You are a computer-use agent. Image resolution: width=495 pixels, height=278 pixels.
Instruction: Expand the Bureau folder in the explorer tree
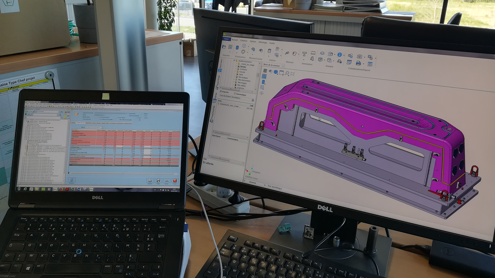coord(236,66)
